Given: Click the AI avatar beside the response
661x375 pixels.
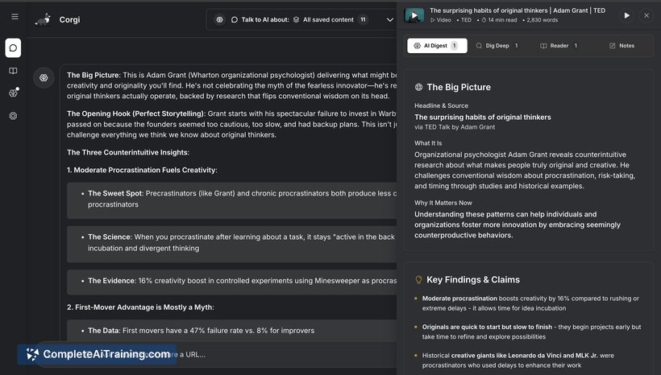Looking at the screenshot, I should [44, 78].
